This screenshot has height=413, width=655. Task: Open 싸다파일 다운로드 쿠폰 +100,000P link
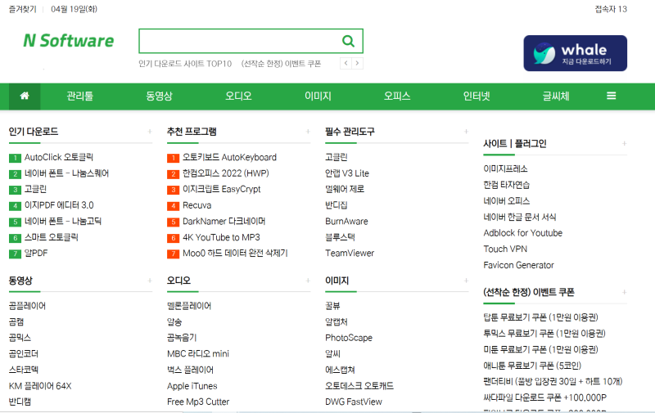tap(545, 397)
